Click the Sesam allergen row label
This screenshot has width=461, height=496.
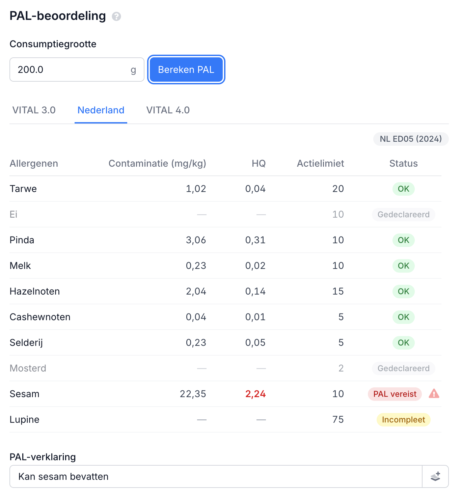[x=25, y=394]
